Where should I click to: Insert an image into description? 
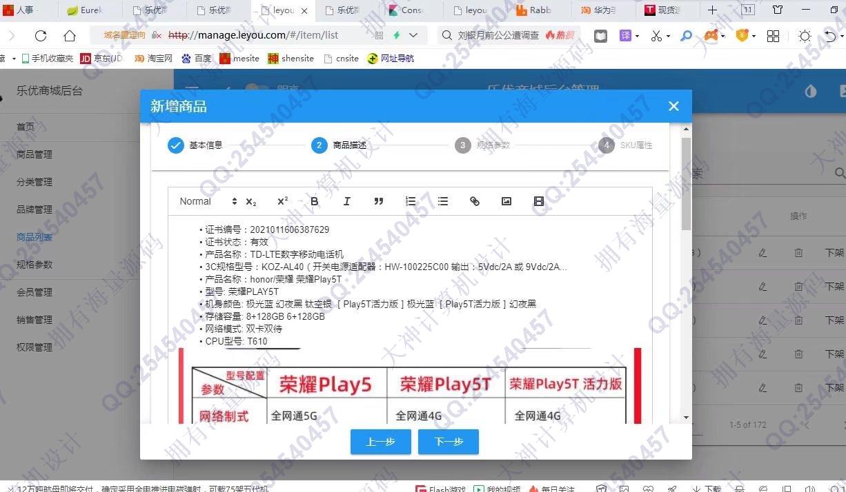[x=506, y=201]
